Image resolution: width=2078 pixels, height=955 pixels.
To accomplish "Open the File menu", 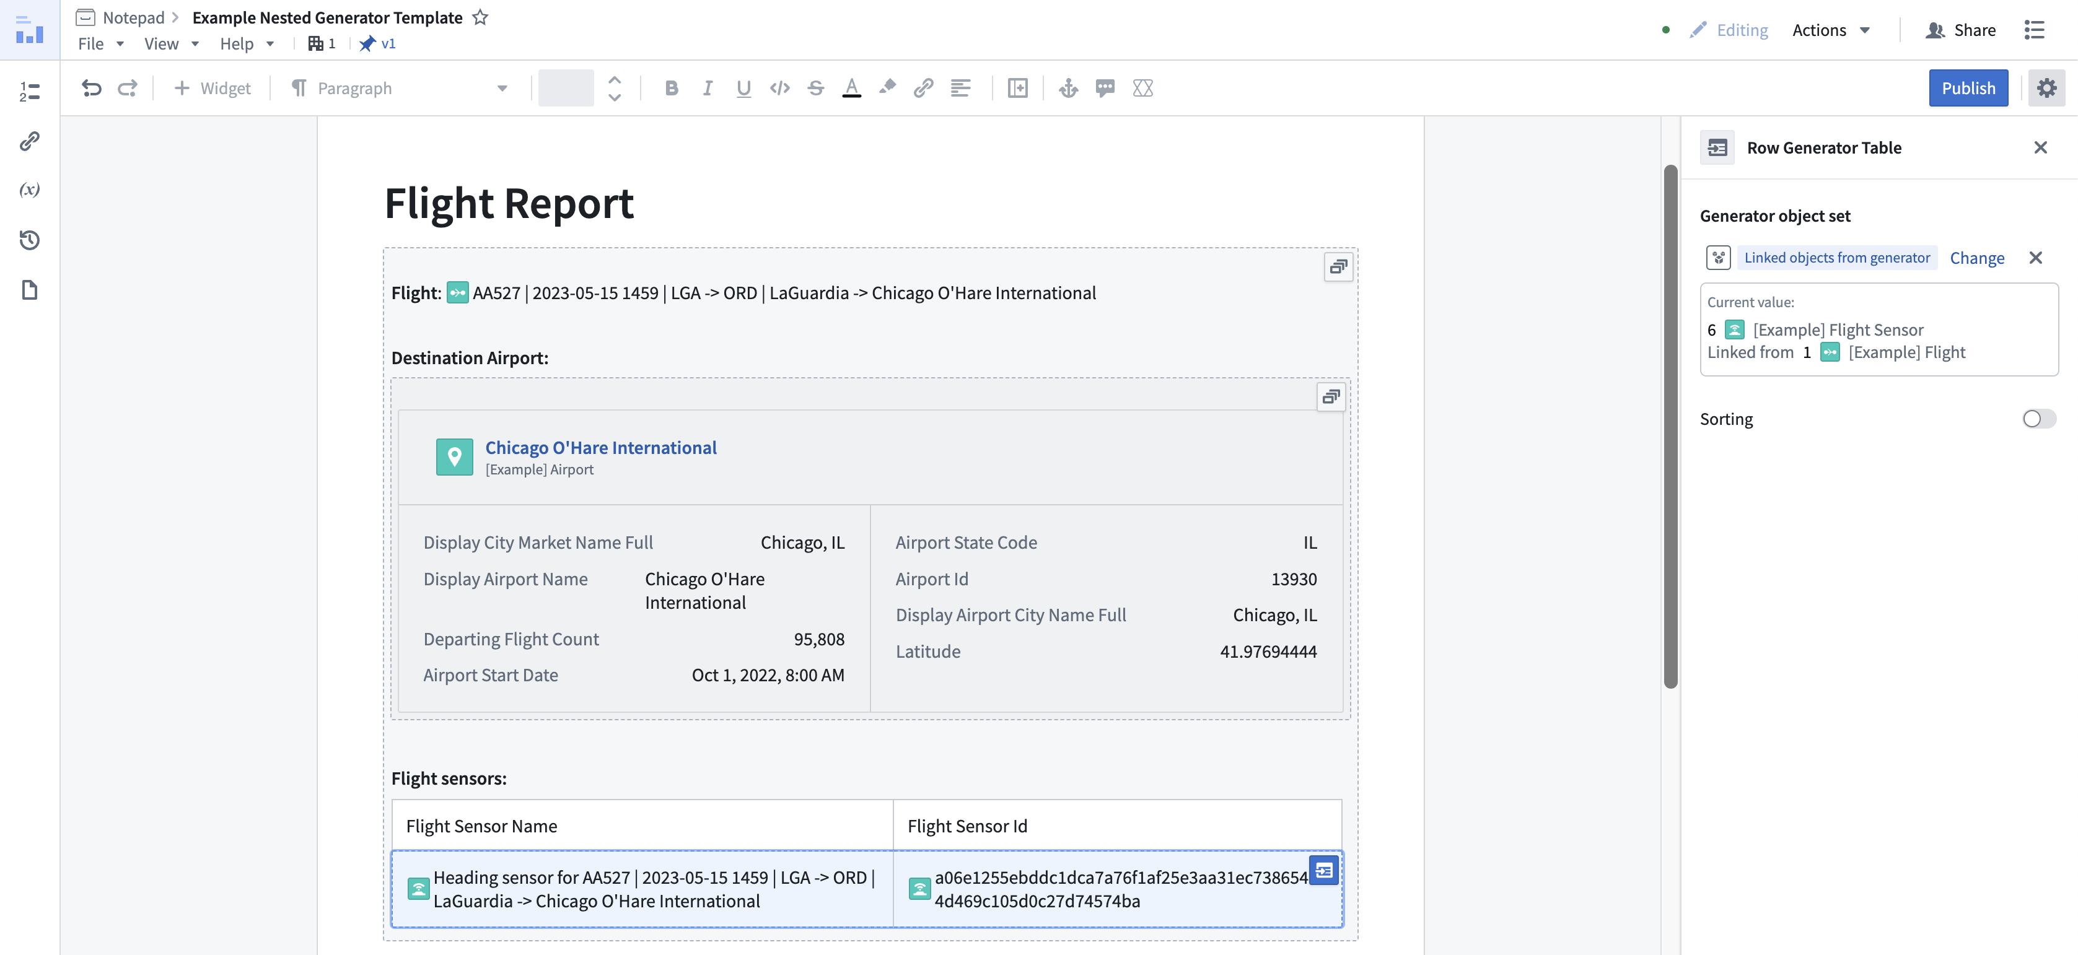I will (x=100, y=43).
